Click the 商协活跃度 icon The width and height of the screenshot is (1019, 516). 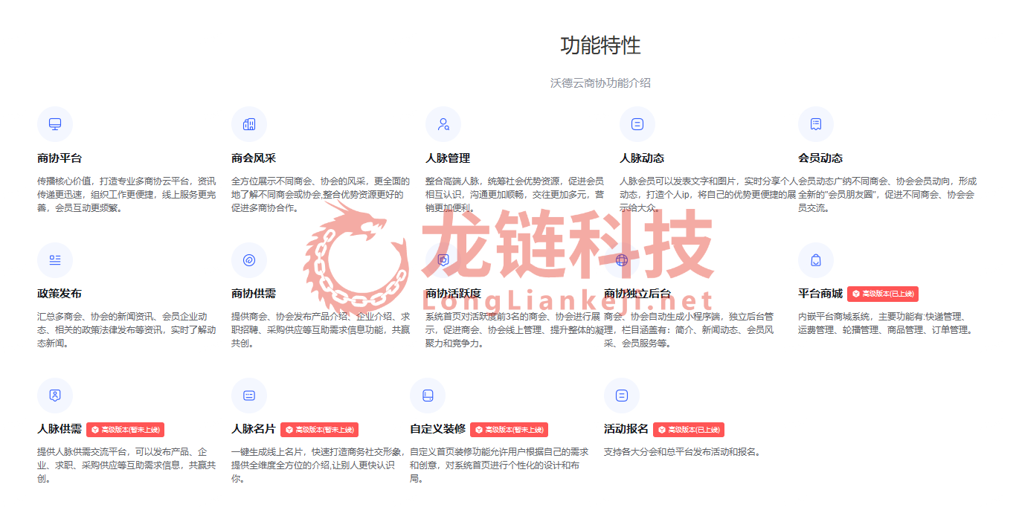(443, 259)
